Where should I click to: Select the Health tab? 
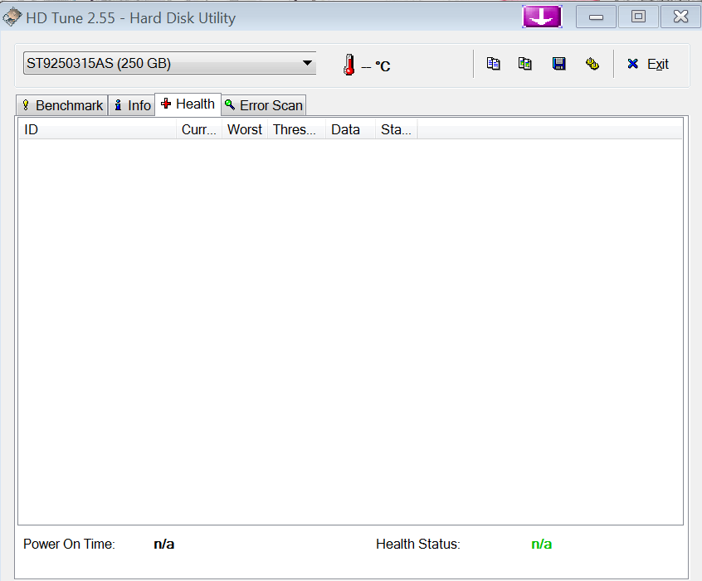188,104
